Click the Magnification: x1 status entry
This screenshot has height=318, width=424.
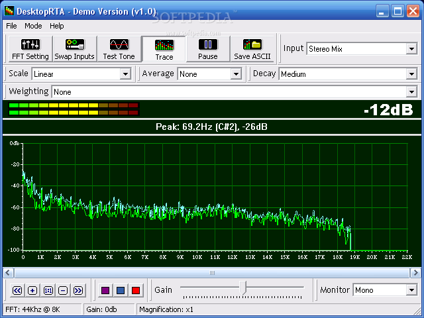coord(166,309)
